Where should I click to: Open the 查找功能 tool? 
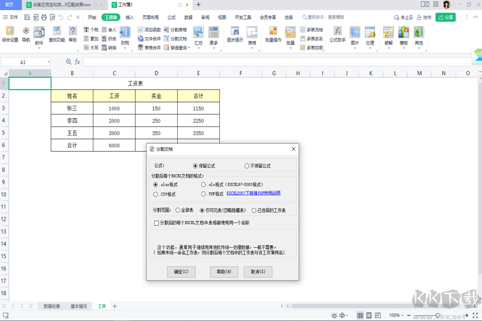pos(57,34)
